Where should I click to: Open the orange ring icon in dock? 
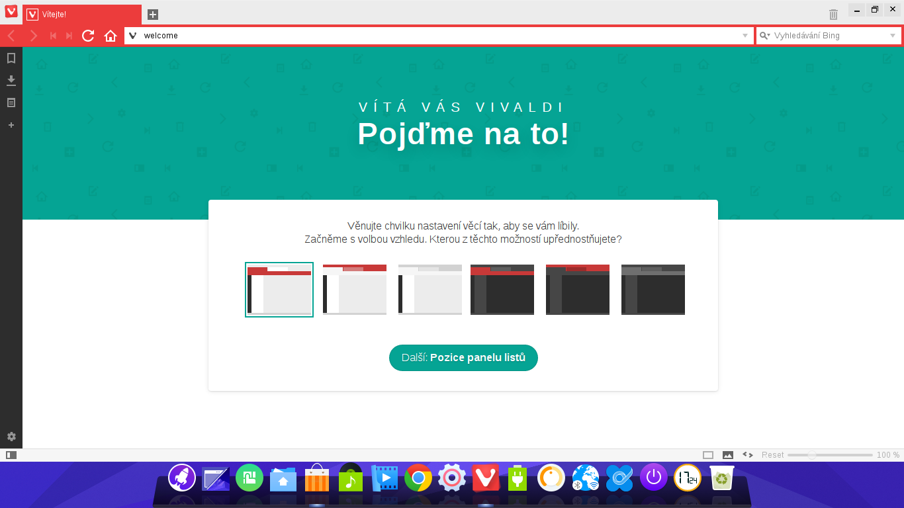pos(551,478)
